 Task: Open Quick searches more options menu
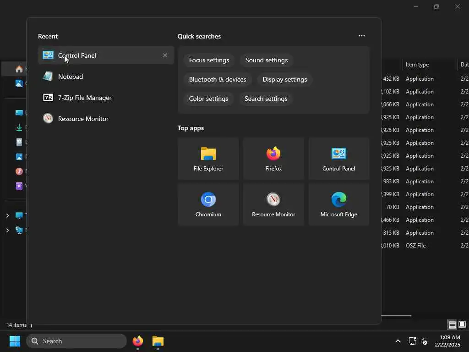pyautogui.click(x=362, y=36)
